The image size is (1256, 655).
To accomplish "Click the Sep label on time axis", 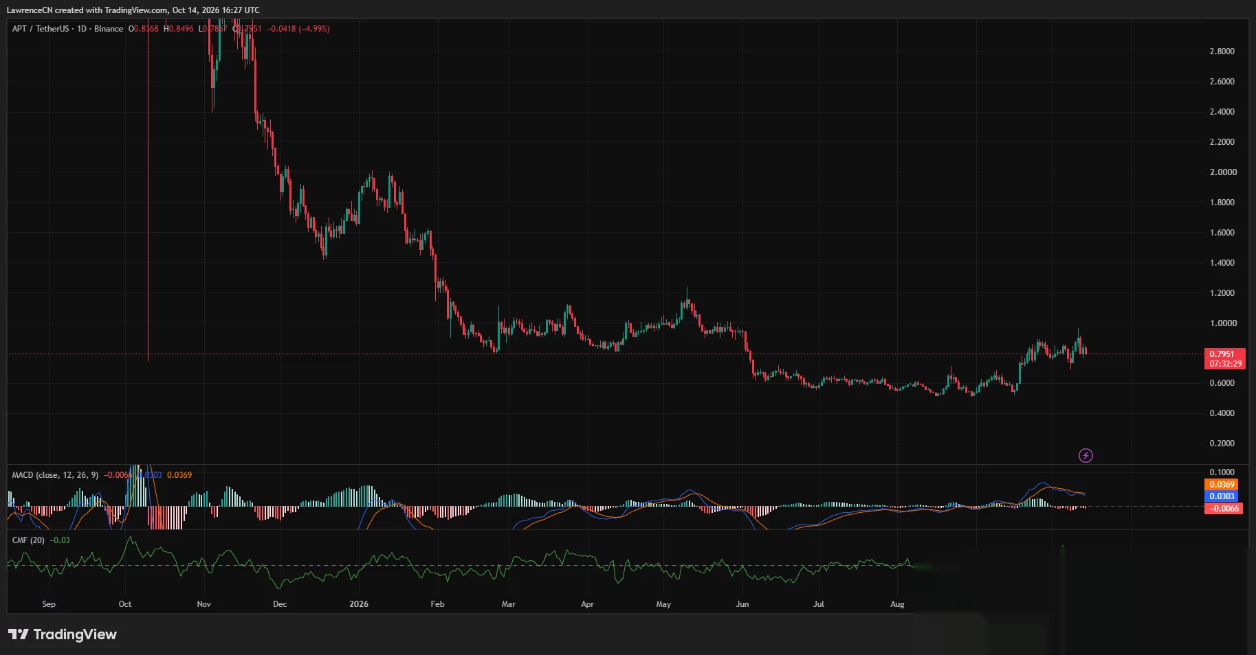I will [x=49, y=604].
